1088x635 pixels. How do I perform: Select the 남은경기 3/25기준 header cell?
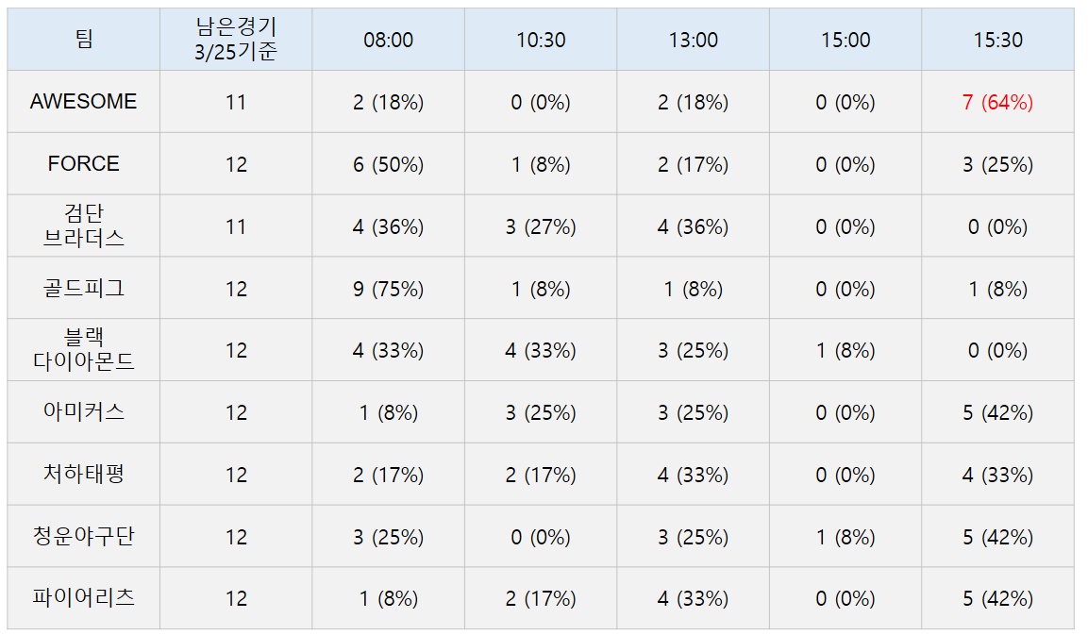[236, 40]
